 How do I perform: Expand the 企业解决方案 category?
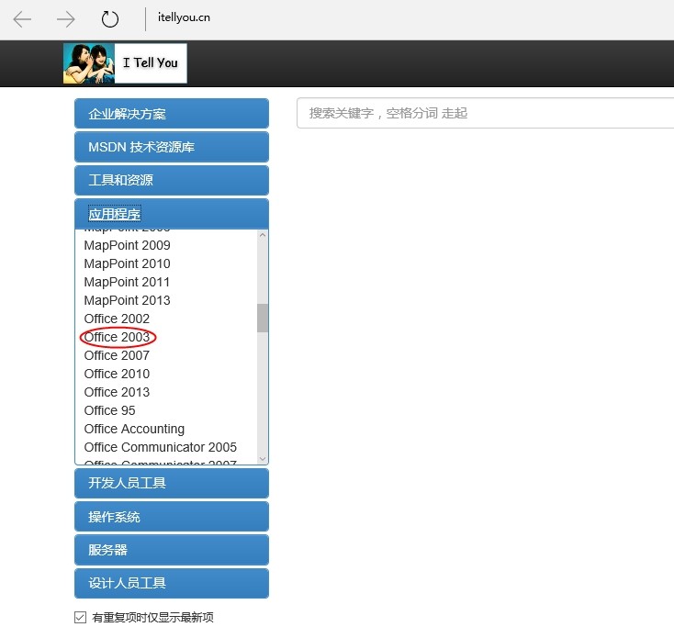click(172, 114)
